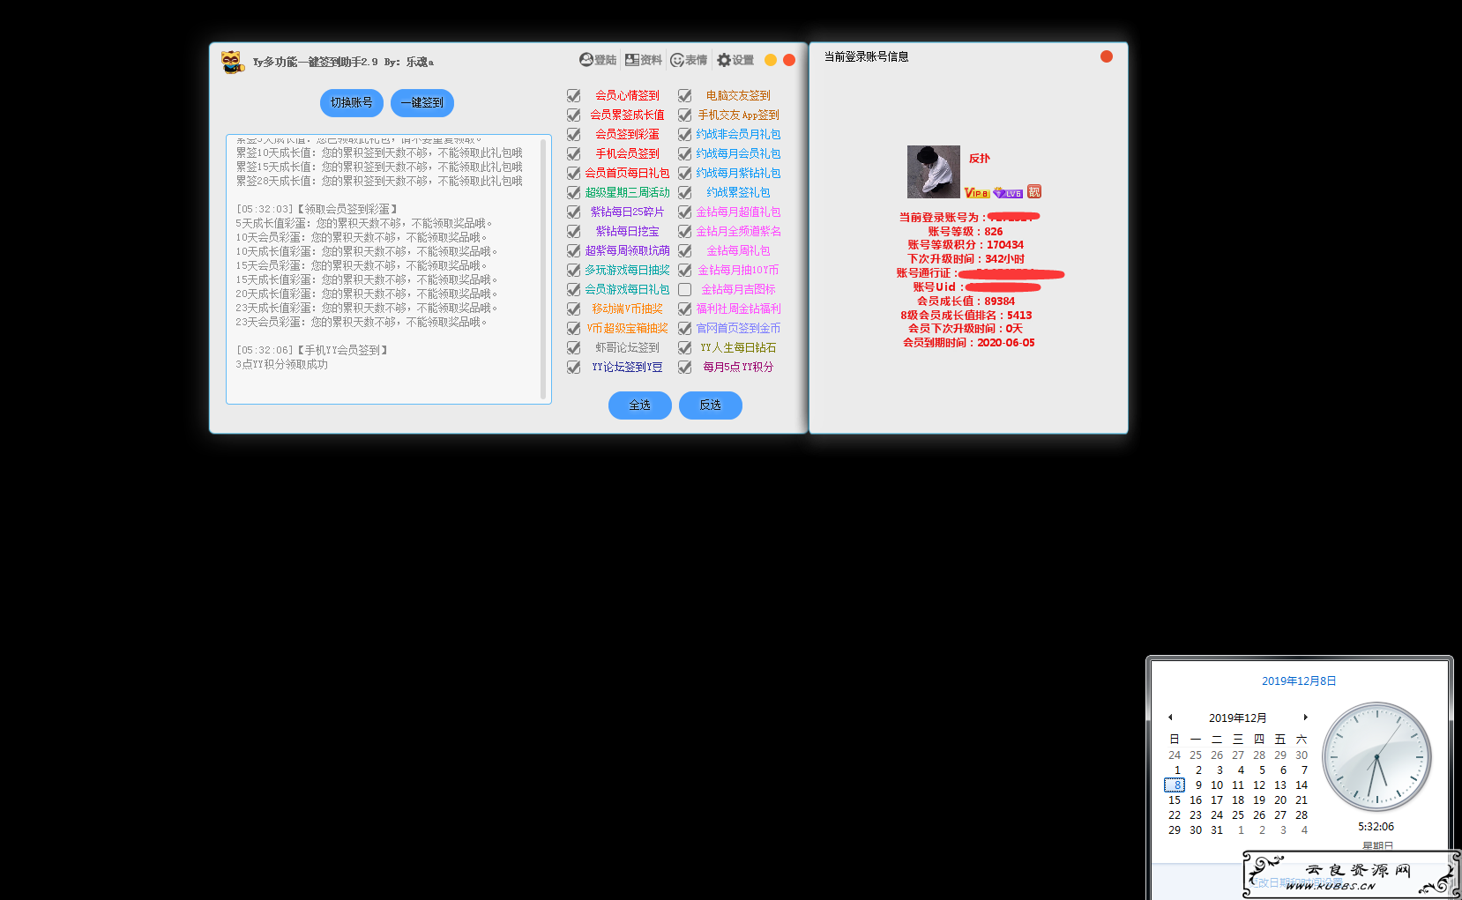This screenshot has width=1462, height=900.
Task: Click the app mascot logo icon
Action: coord(232,62)
